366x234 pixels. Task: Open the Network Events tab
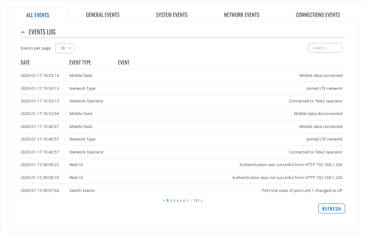pyautogui.click(x=242, y=15)
